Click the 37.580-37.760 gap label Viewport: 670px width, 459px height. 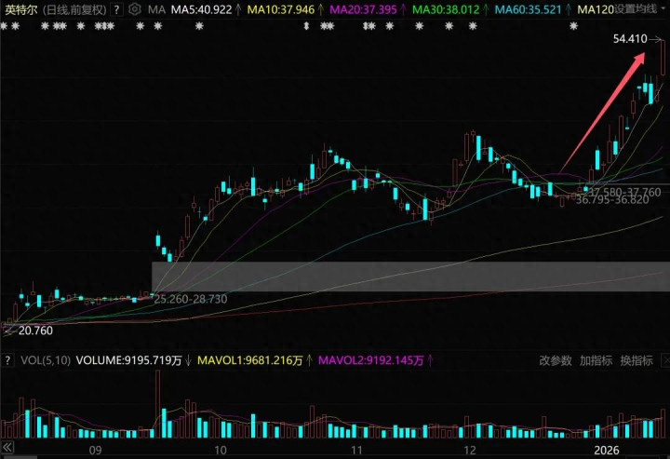624,193
